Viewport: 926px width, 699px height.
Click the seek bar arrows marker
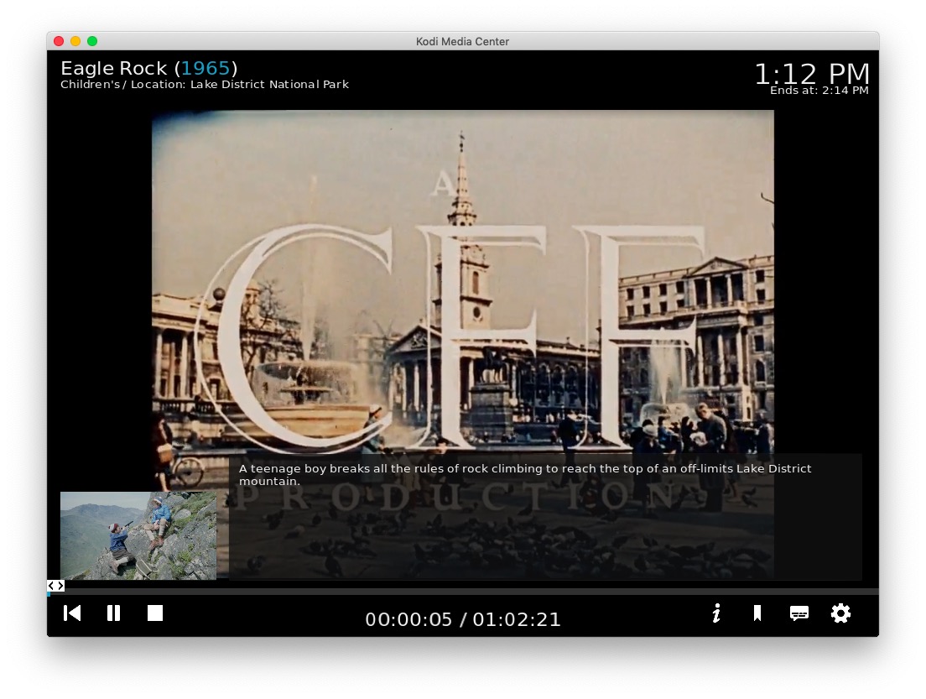pyautogui.click(x=55, y=586)
